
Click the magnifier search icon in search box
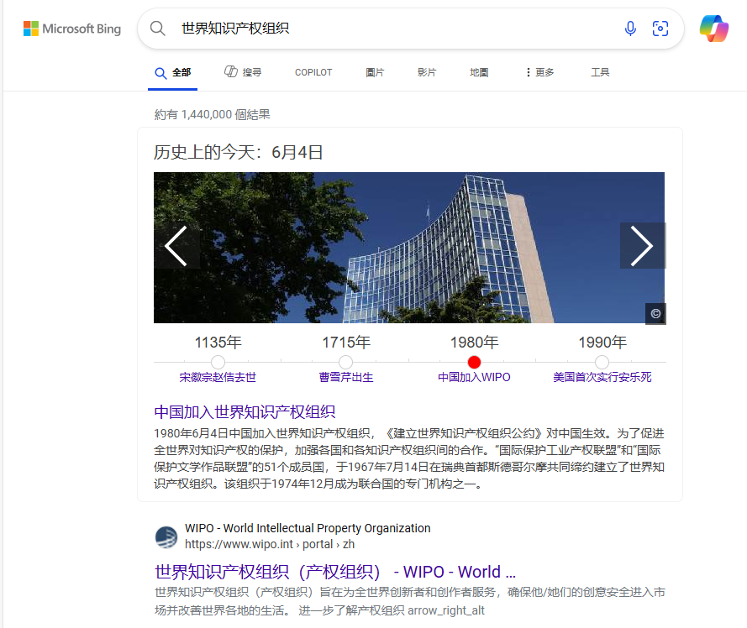(158, 29)
